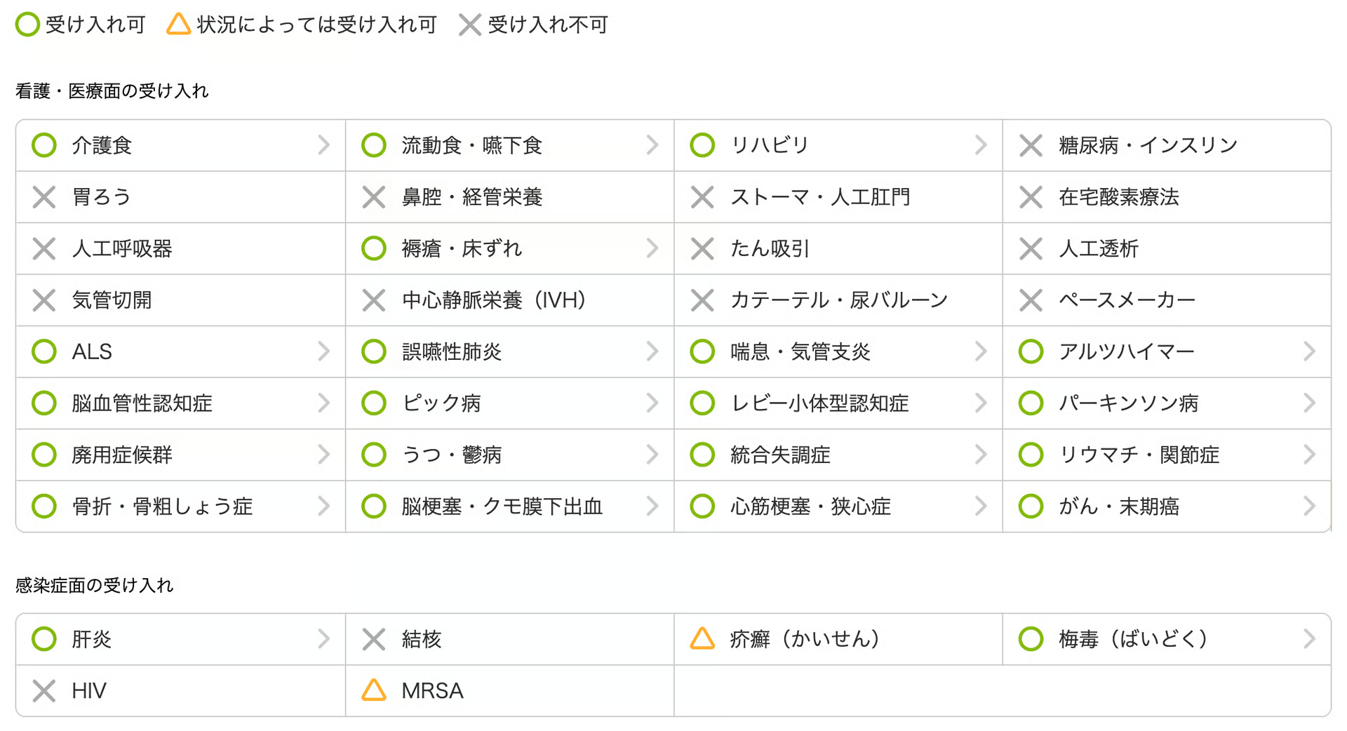This screenshot has height=731, width=1347.
Task: Click the green circle next to 梅毒
Action: click(1031, 639)
